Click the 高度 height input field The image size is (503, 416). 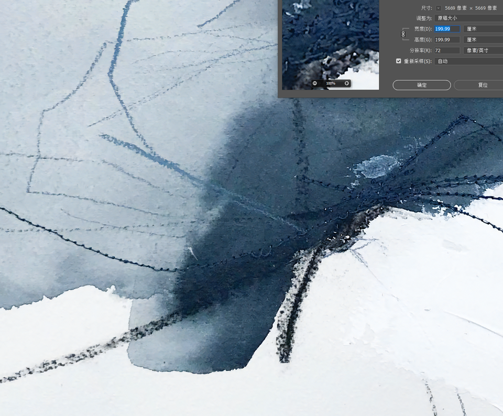[447, 40]
